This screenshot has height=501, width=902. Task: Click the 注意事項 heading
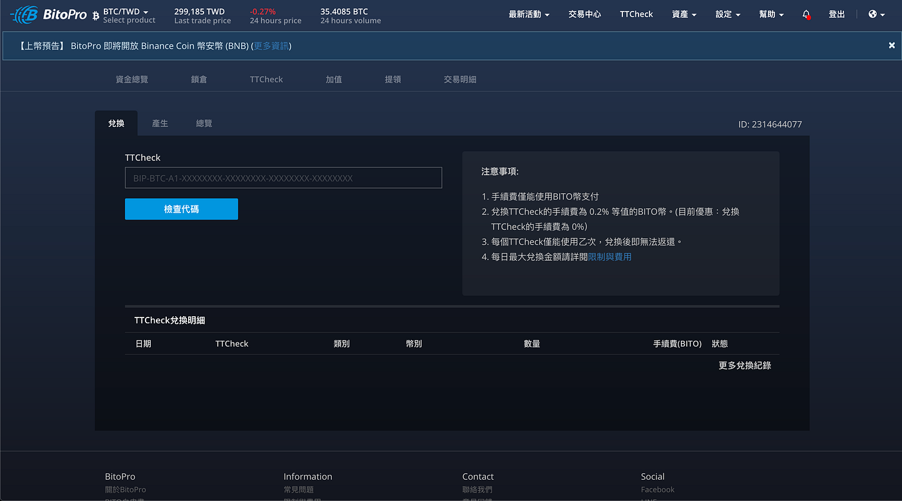click(500, 171)
